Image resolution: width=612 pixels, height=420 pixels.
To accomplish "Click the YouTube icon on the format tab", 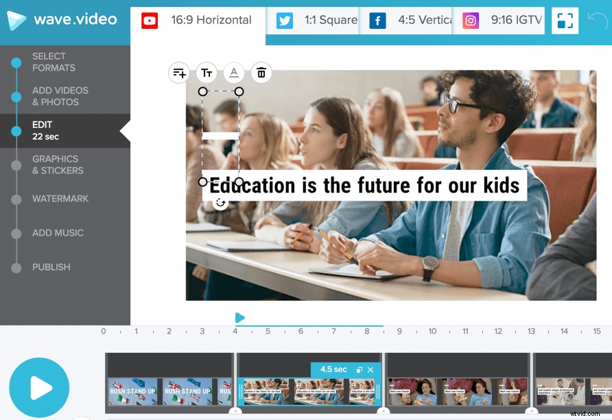I will point(150,21).
